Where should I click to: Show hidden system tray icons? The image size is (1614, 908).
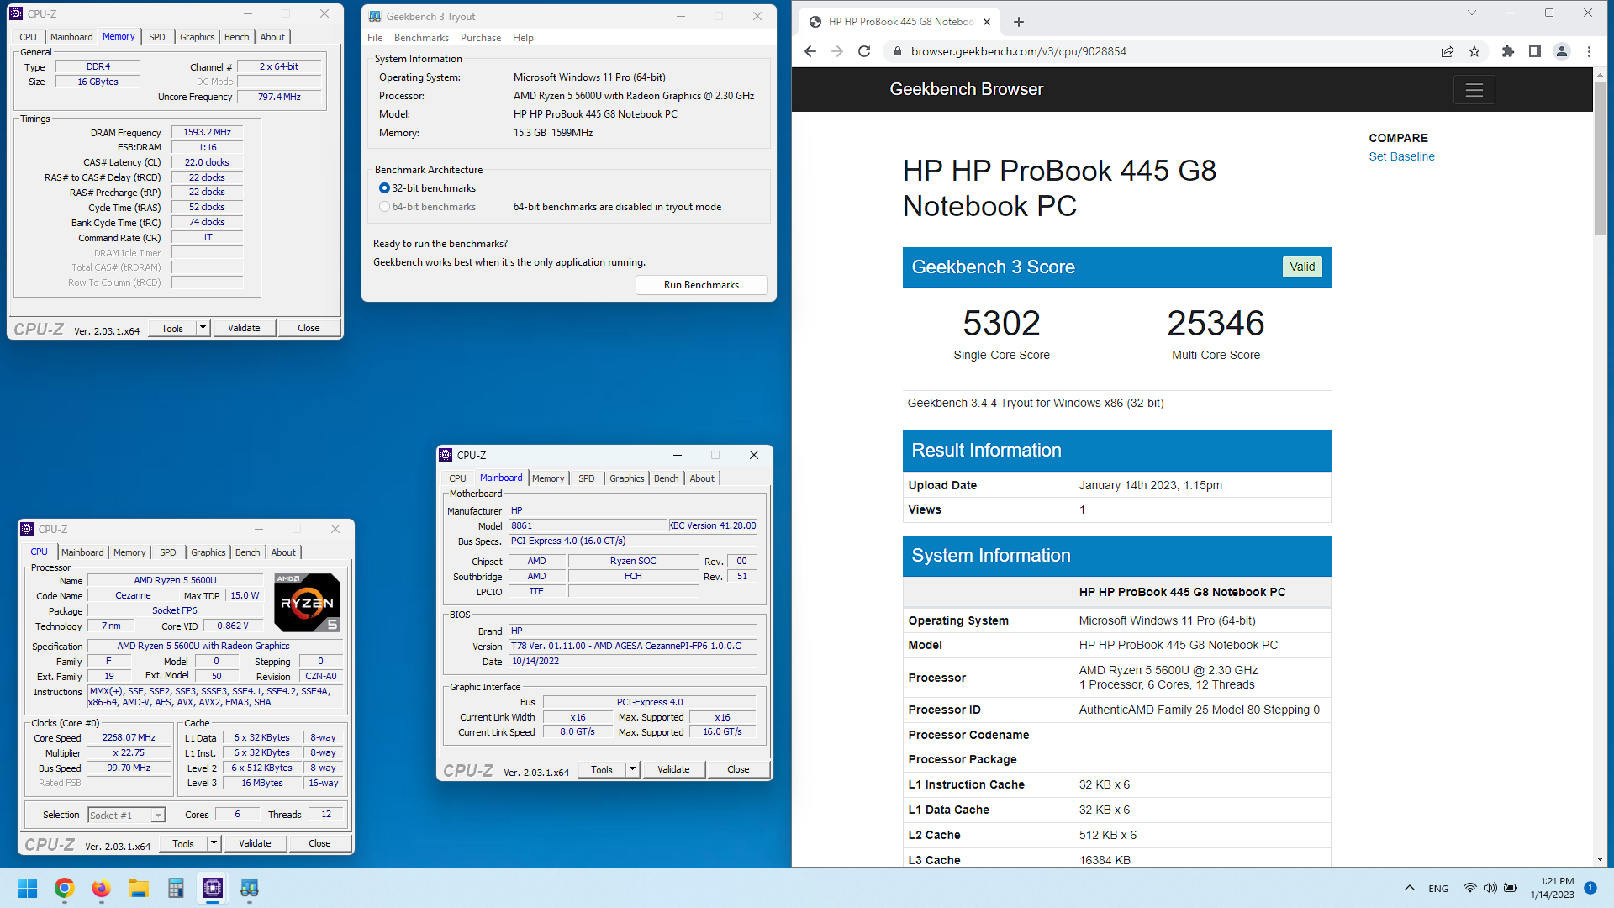(1410, 888)
